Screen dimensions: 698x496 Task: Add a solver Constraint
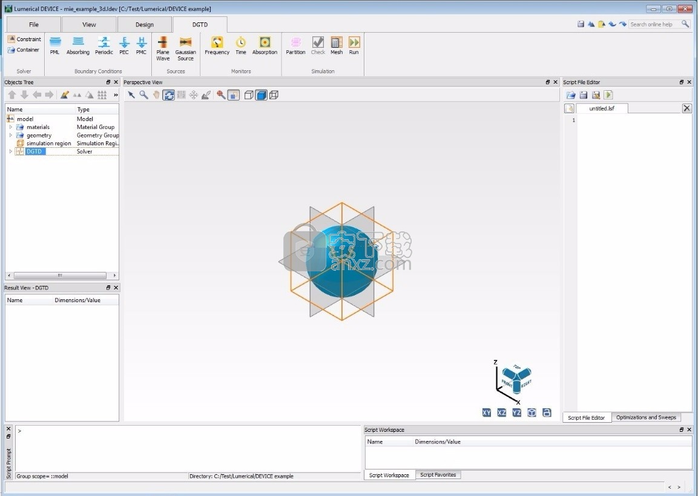click(24, 39)
